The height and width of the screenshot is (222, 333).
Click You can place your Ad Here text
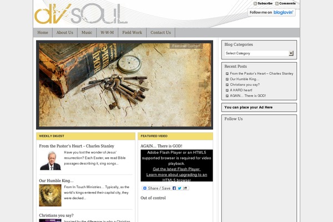248,107
